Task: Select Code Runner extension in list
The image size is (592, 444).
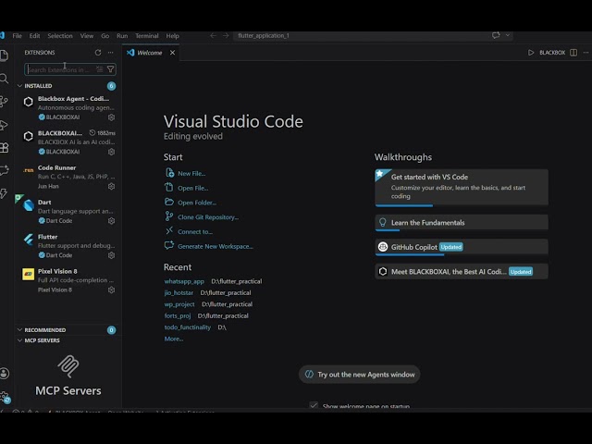Action: [68, 177]
